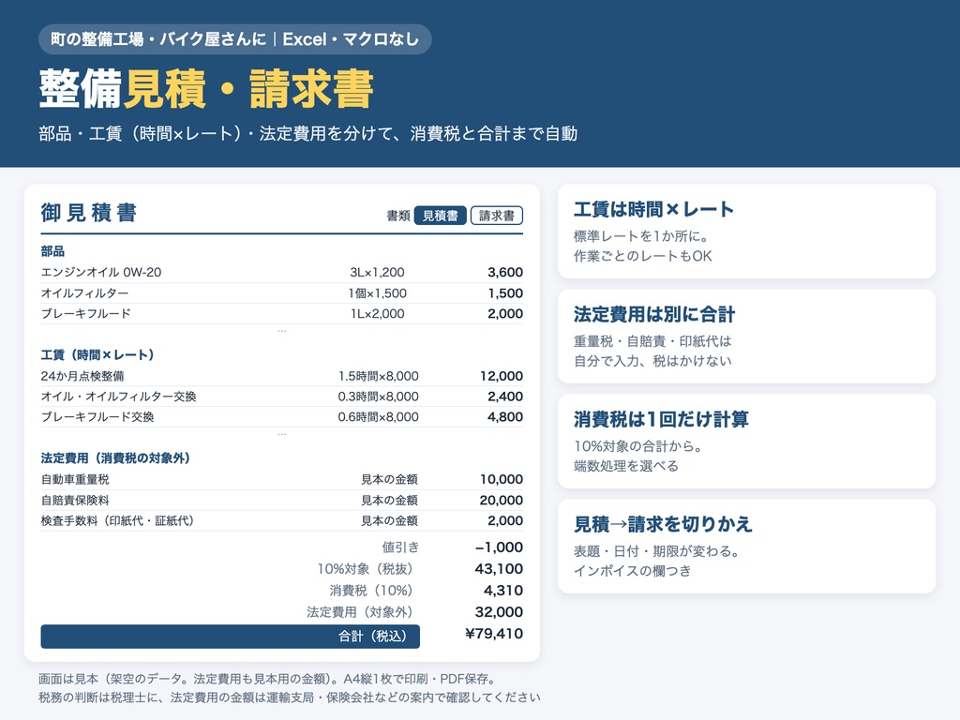Select the ブレーキフルード parts row name
This screenshot has height=720, width=960.
[85, 313]
